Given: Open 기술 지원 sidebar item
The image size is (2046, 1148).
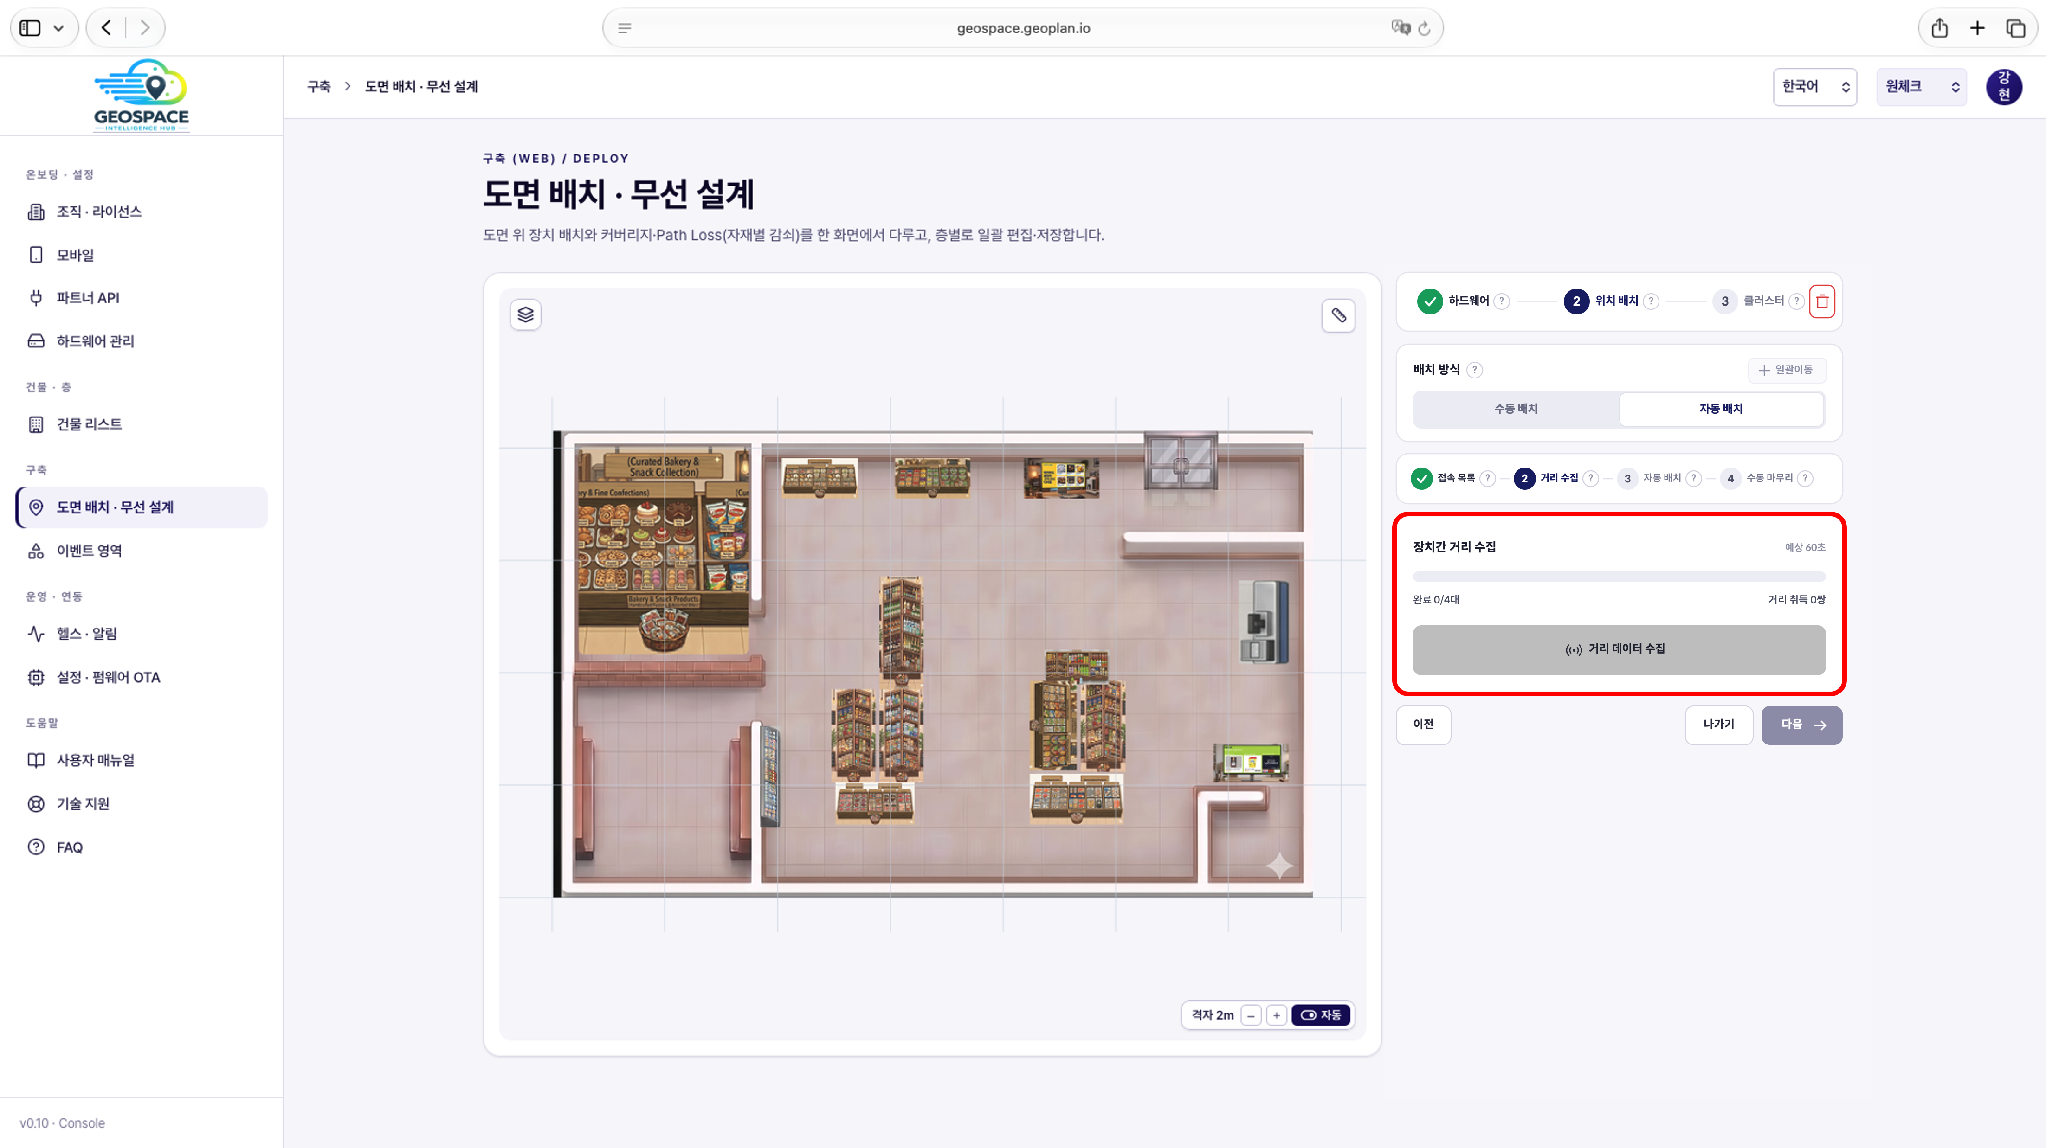Looking at the screenshot, I should pos(142,804).
